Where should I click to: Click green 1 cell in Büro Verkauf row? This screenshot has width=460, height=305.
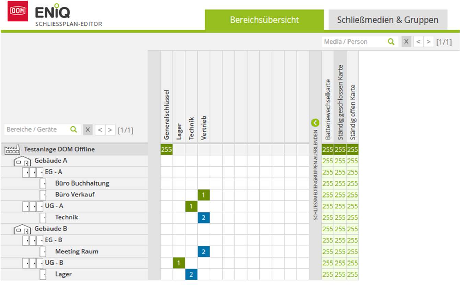(203, 195)
